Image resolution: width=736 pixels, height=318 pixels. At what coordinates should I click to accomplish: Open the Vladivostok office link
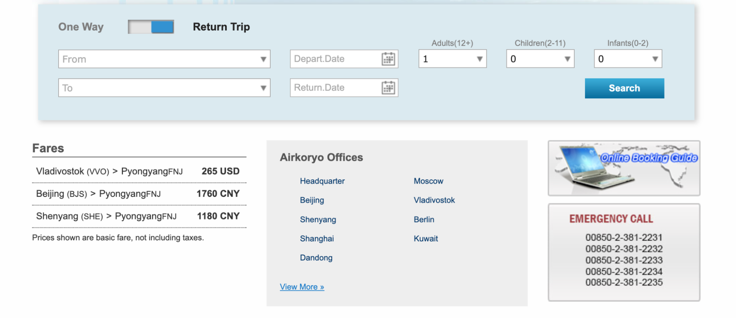[434, 200]
